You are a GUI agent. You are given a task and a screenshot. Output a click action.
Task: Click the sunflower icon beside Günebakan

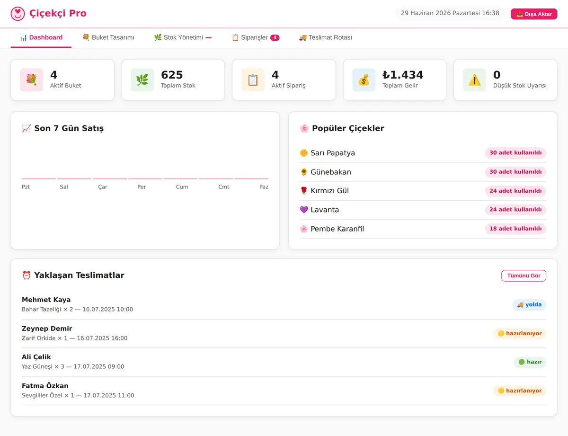coord(304,172)
